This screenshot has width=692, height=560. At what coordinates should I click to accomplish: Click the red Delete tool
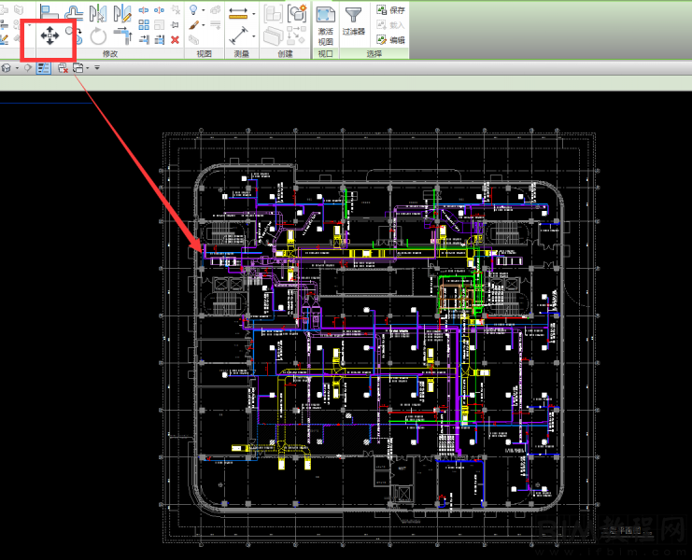coord(176,40)
